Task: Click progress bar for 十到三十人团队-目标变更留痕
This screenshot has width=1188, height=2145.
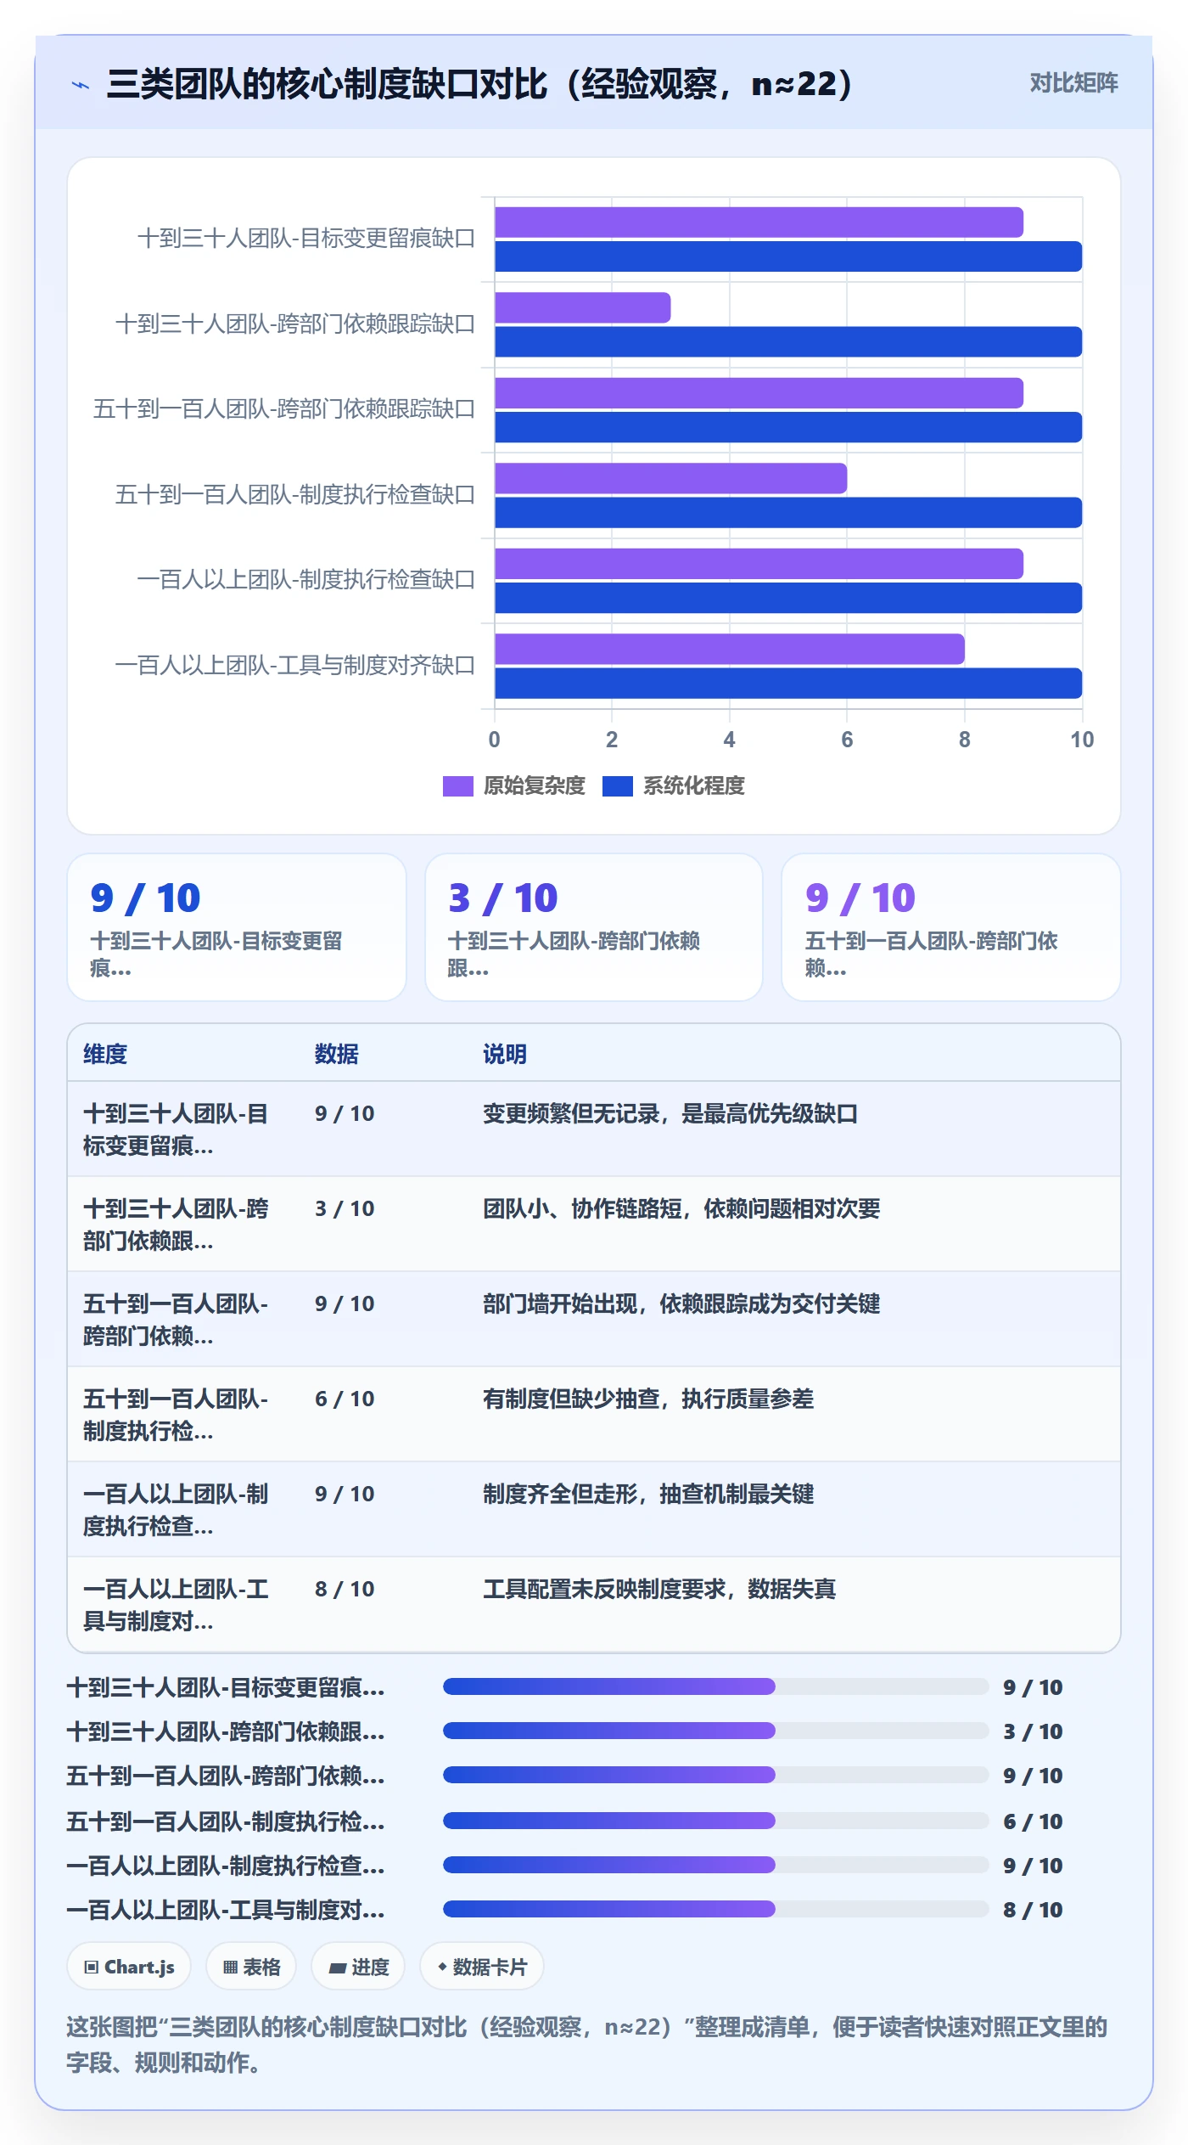Action: coord(715,1686)
